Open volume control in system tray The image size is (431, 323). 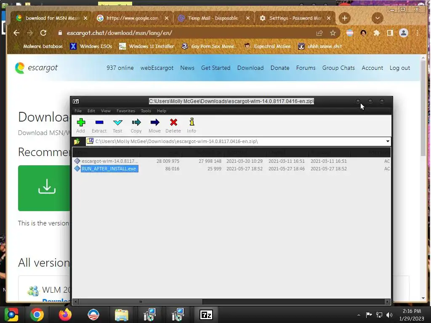pyautogui.click(x=389, y=315)
